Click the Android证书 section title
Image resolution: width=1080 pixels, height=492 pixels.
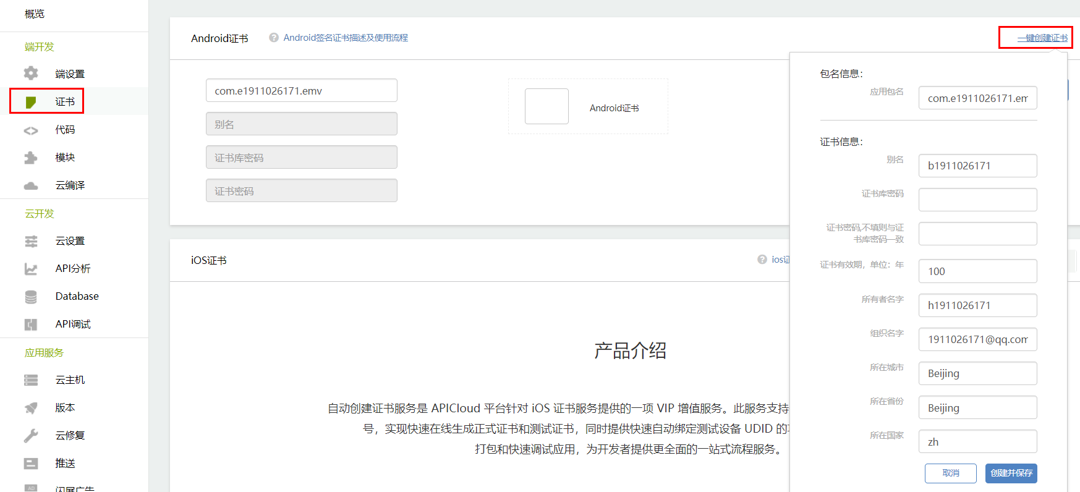[219, 38]
